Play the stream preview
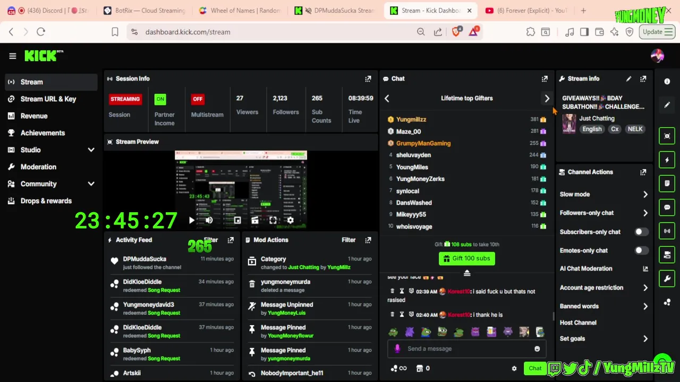 click(x=192, y=220)
